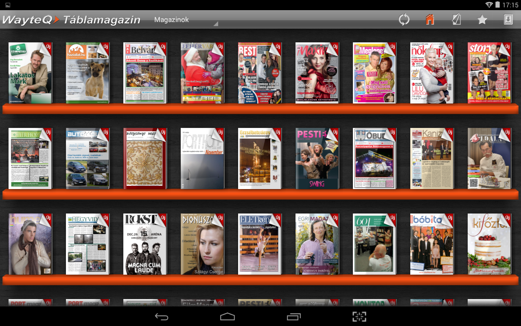Check the Wi-Fi status icon
Image resolution: width=521 pixels, height=326 pixels.
click(x=488, y=5)
